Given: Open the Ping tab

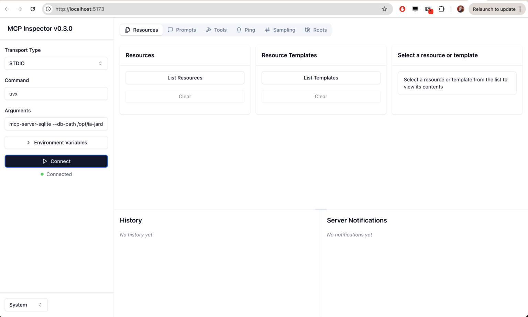Looking at the screenshot, I should coord(246,30).
